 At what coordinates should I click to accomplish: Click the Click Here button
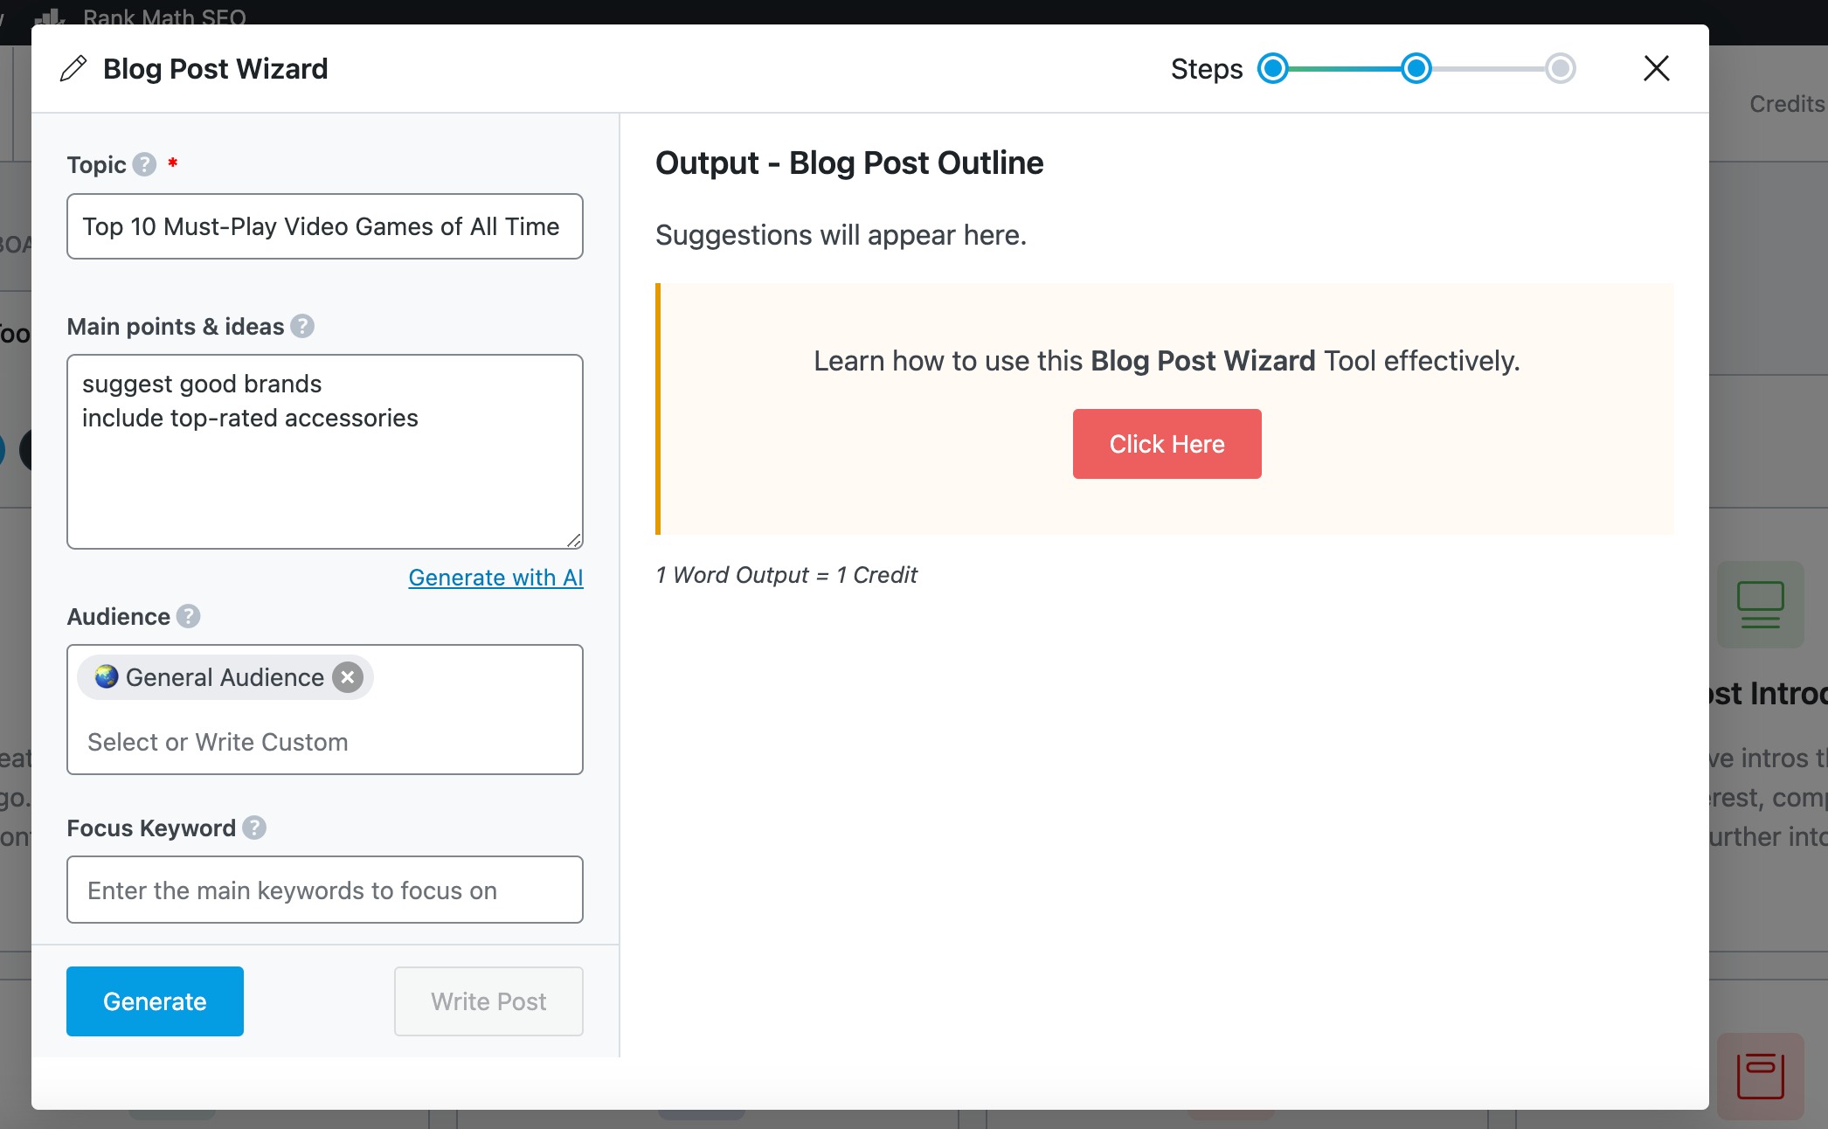coord(1167,444)
